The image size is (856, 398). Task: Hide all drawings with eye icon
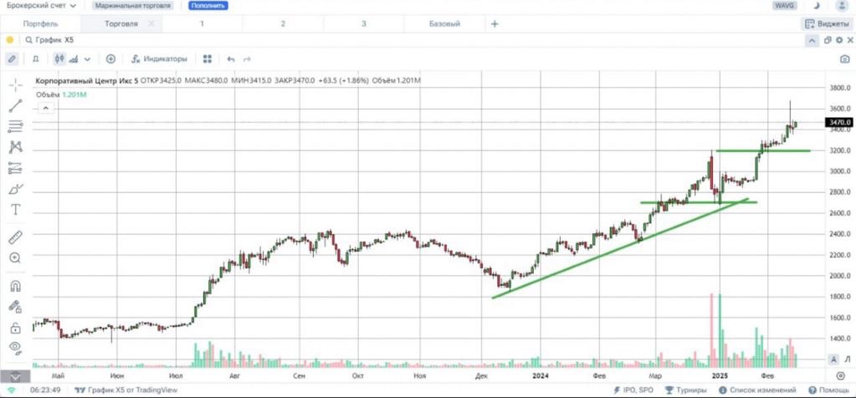(x=15, y=347)
